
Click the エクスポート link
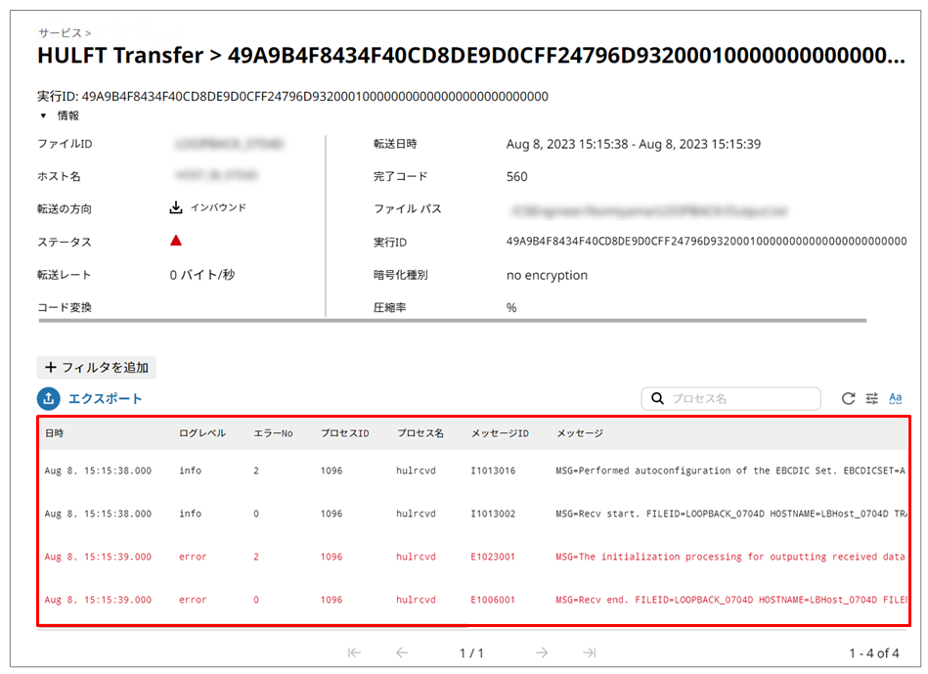point(106,399)
